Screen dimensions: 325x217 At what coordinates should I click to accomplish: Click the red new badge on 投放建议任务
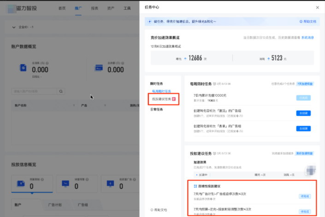[174, 99]
